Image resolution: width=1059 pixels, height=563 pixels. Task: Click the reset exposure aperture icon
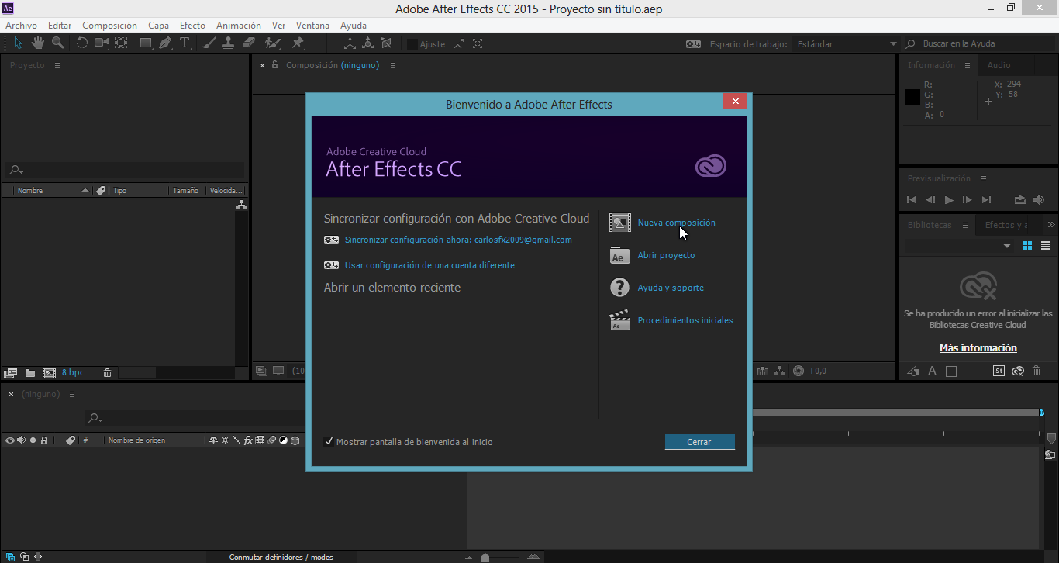(x=799, y=371)
